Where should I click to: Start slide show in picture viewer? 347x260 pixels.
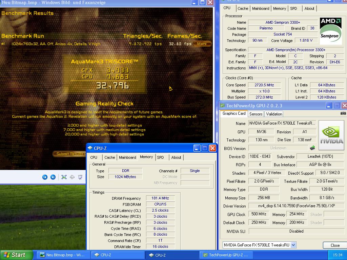pyautogui.click(x=80, y=177)
